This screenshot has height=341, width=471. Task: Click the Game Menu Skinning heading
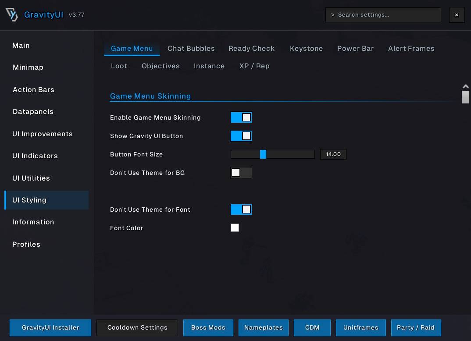(x=150, y=96)
